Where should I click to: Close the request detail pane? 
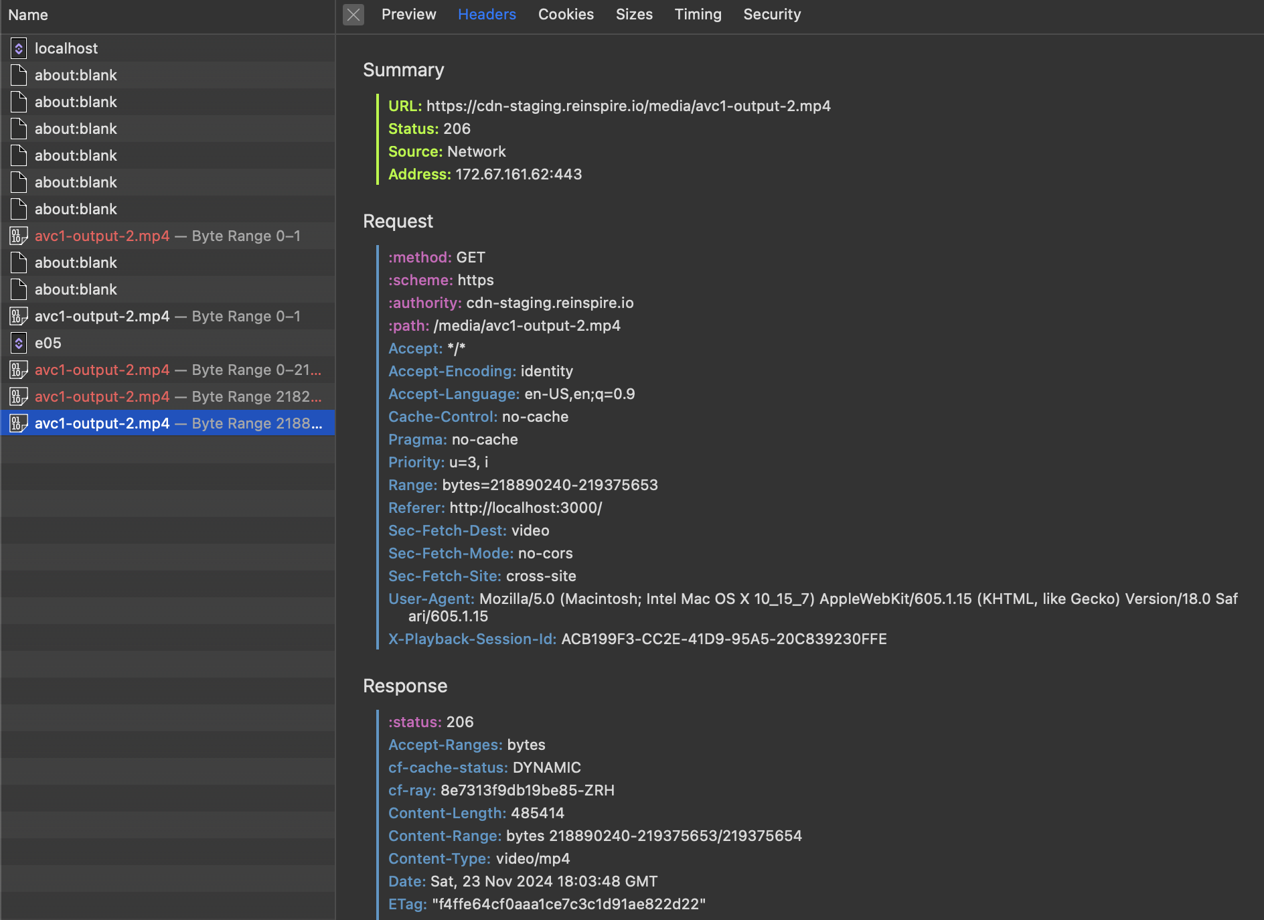point(353,15)
